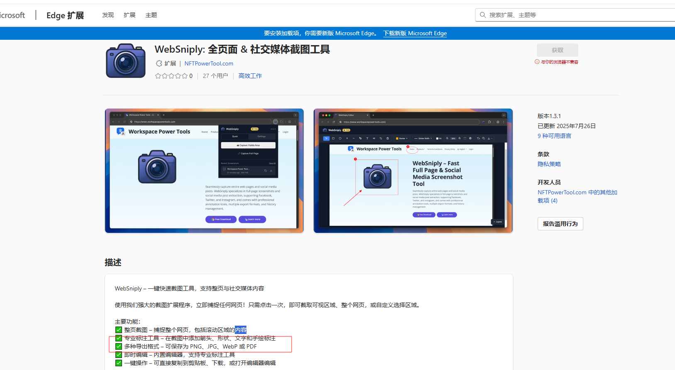Click green checkmark beside 即时编辑

(x=119, y=355)
